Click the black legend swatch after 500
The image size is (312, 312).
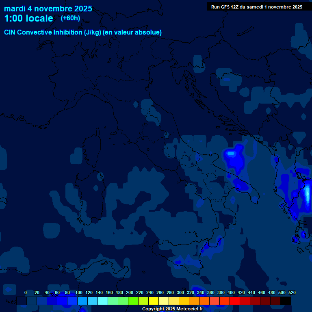286,301
